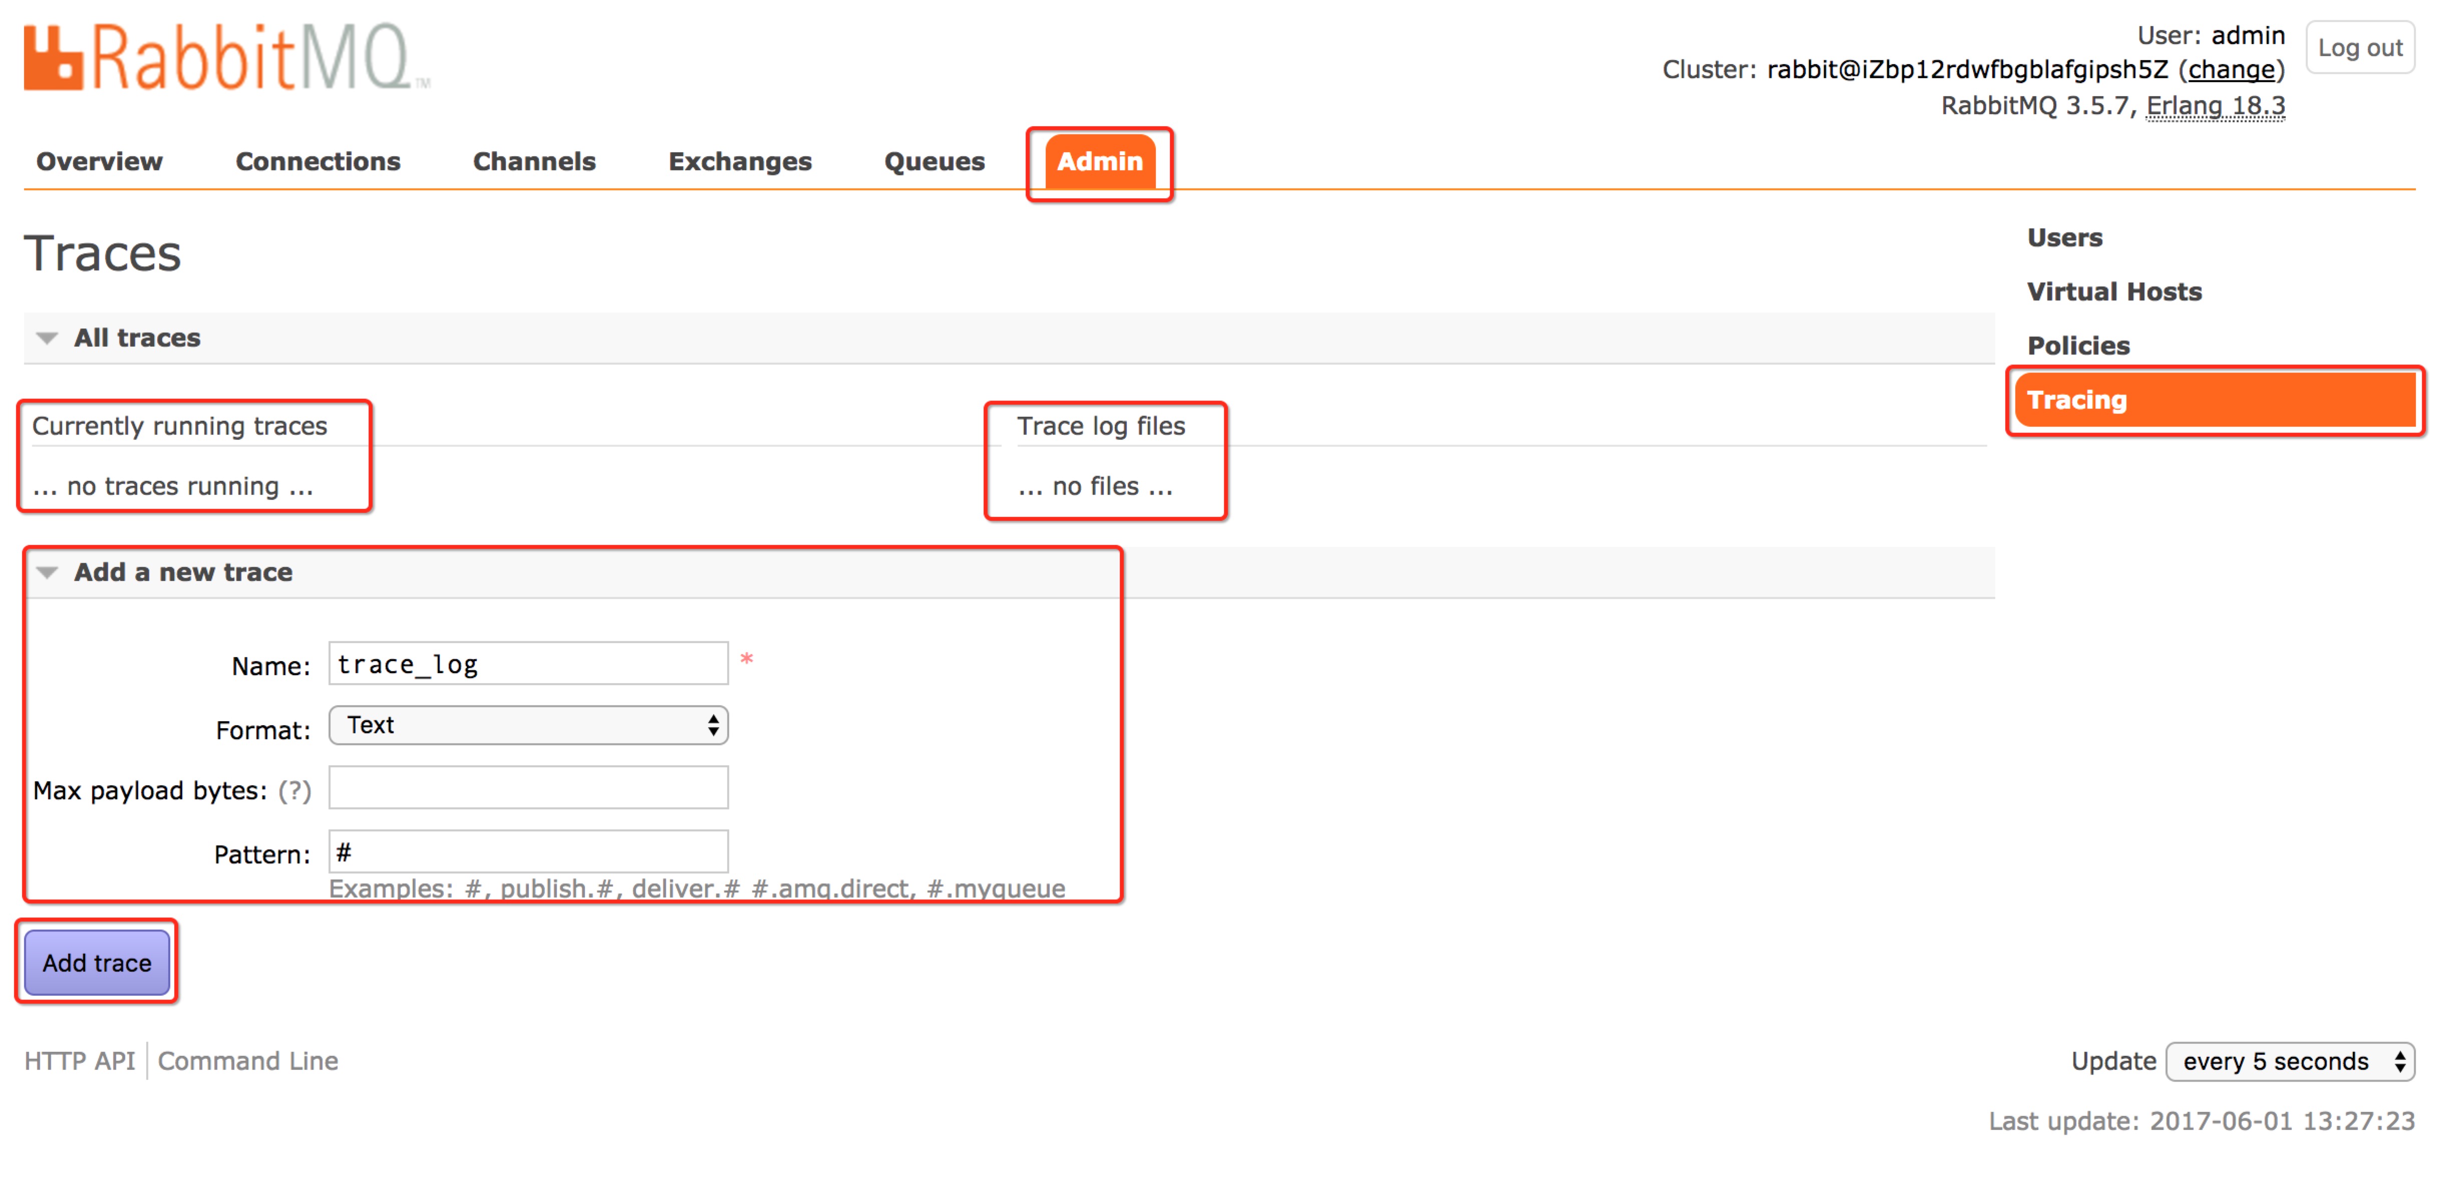Log out of the admin account
This screenshot has width=2460, height=1180.
pyautogui.click(x=2360, y=48)
